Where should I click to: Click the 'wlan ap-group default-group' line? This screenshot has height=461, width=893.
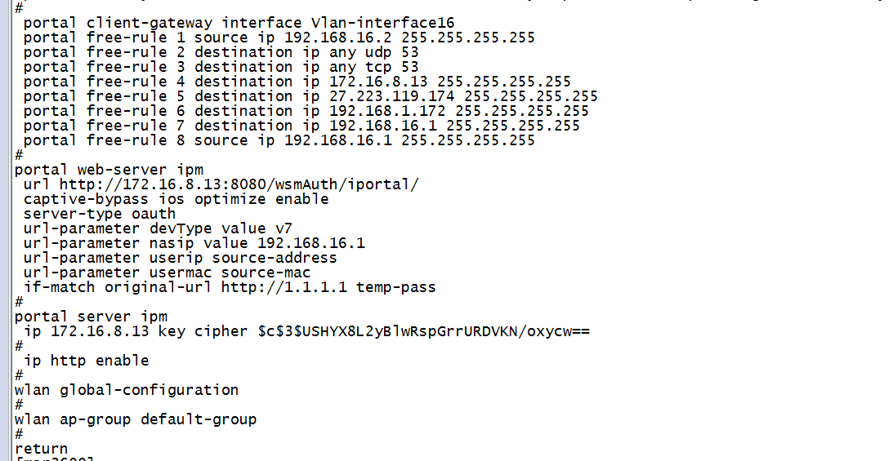pyautogui.click(x=136, y=419)
